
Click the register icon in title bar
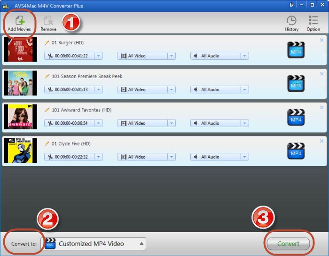pos(291,5)
